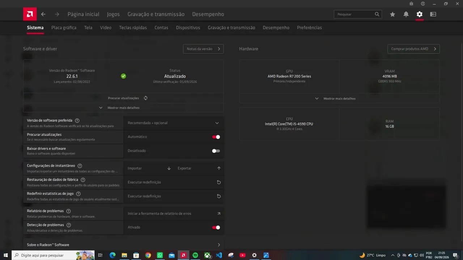This screenshot has height=260, width=463.
Task: Open Gravação e transmissão in top navigation
Action: [156, 14]
